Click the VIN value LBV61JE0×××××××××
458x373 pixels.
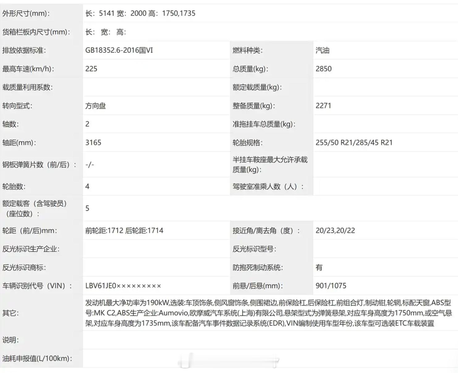123,286
